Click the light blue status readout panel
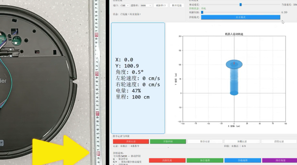This screenshot has height=165, width=297. click(x=138, y=78)
